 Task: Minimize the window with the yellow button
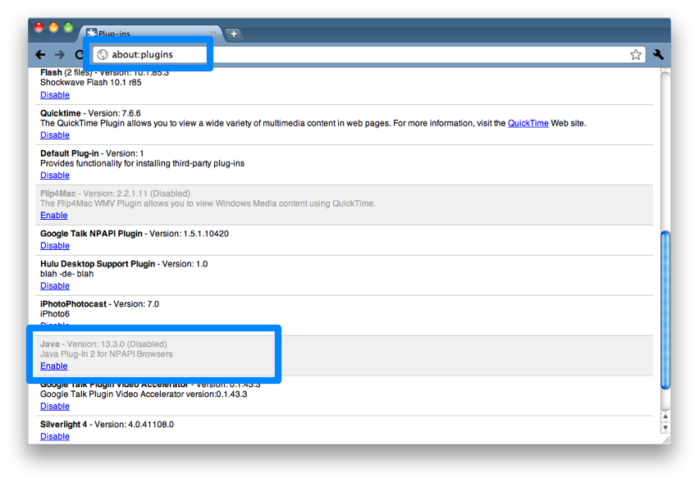point(53,28)
